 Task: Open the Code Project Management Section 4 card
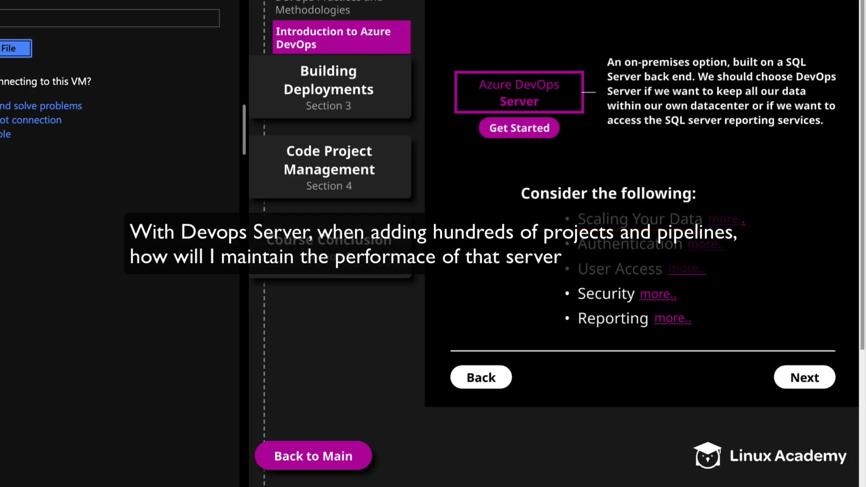329,167
